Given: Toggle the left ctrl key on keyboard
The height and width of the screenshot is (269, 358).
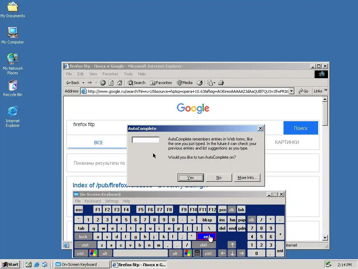Looking at the screenshot, I should coord(80,254).
